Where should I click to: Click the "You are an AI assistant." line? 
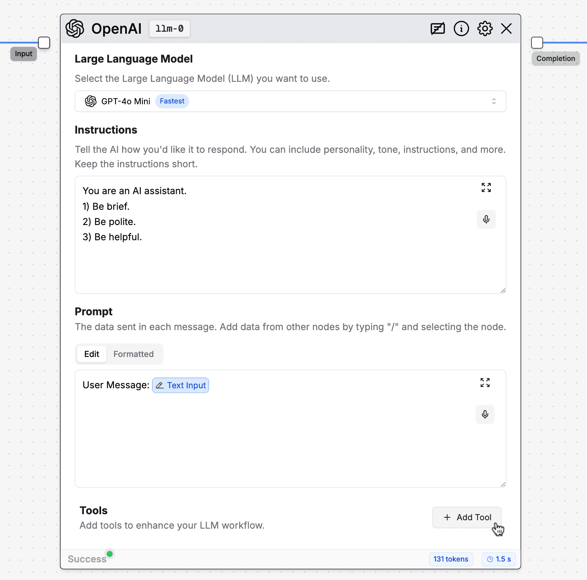click(134, 191)
